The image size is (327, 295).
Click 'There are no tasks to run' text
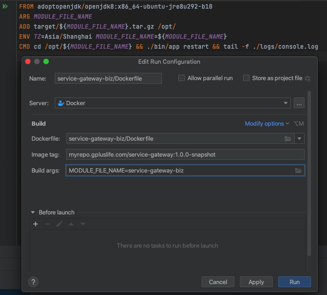coord(167,246)
